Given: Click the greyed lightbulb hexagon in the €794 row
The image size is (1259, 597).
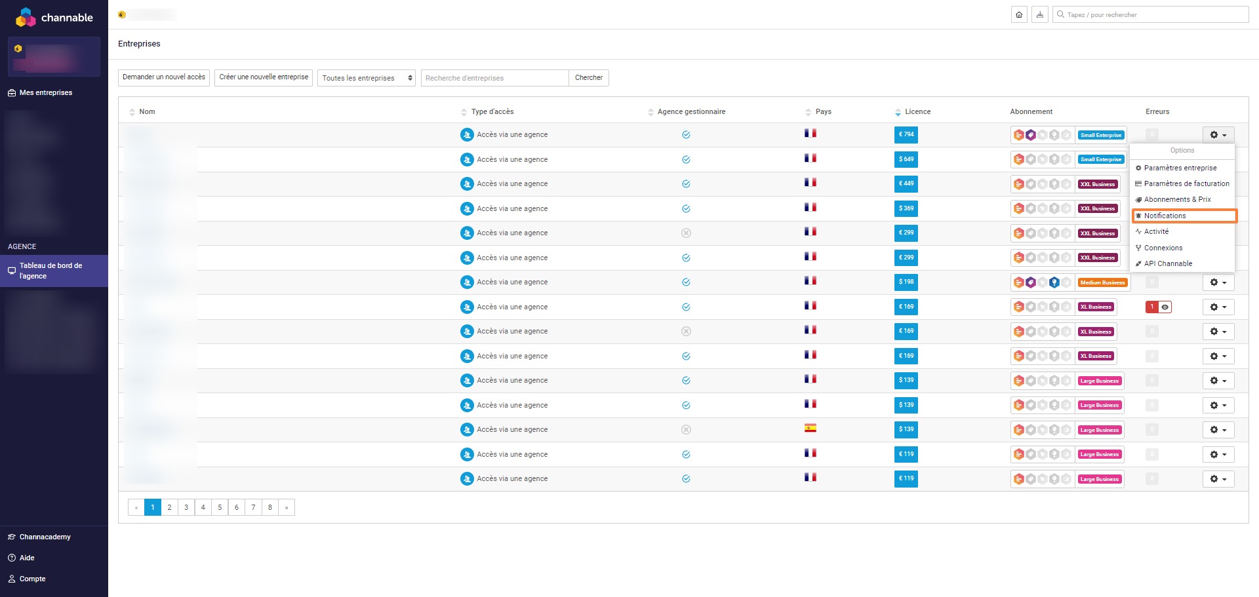Looking at the screenshot, I should (1054, 135).
